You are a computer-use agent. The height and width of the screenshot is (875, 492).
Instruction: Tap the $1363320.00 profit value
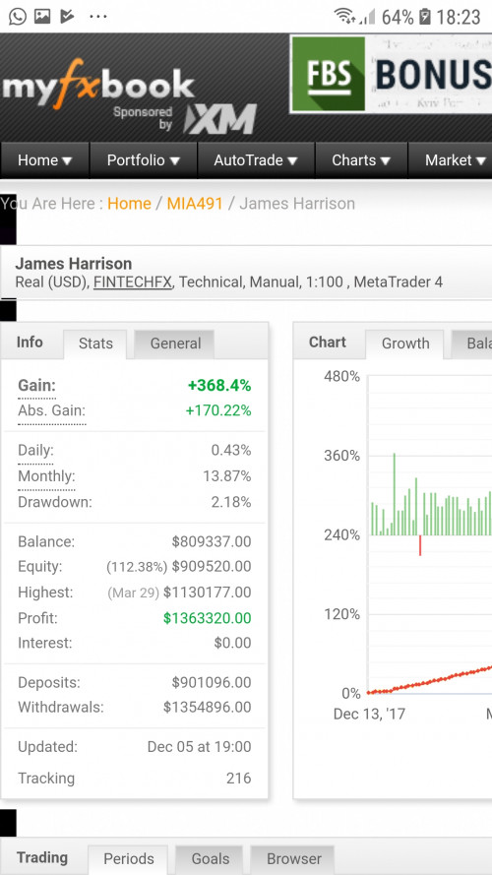click(208, 618)
